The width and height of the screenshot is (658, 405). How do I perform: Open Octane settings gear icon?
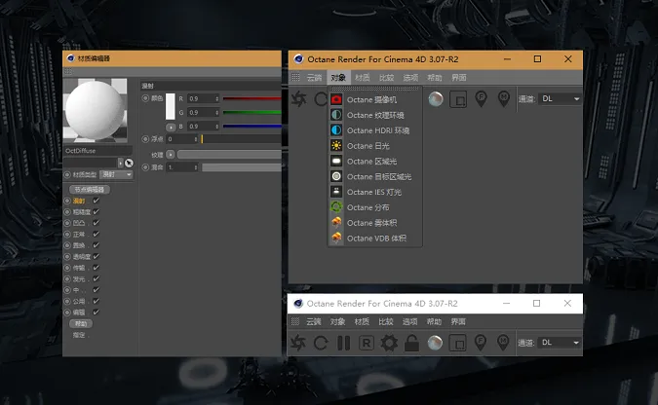[x=389, y=343]
